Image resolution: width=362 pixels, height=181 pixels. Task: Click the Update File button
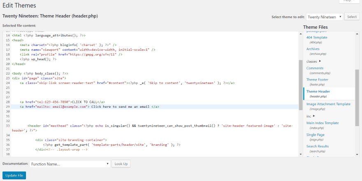(14, 175)
